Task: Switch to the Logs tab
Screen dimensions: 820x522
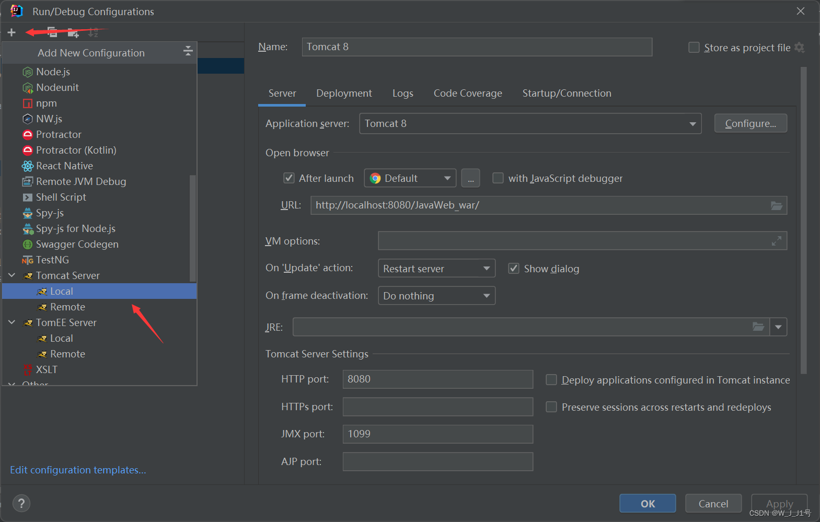Action: (403, 94)
